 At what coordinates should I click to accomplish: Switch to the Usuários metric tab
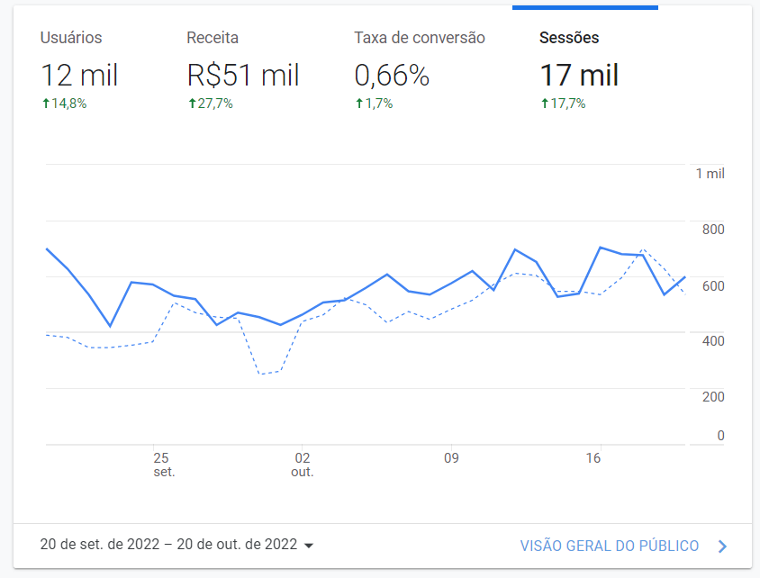(71, 38)
